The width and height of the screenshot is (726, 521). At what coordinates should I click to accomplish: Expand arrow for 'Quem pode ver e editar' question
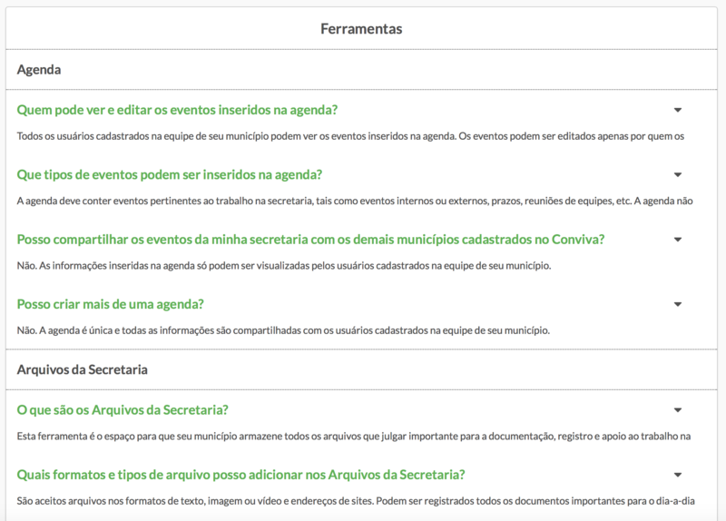click(678, 110)
